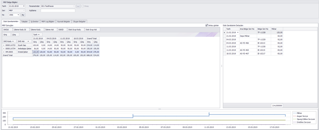Select the TF-11329 detail cell
Screen dimensions: 319x130
click(264, 40)
